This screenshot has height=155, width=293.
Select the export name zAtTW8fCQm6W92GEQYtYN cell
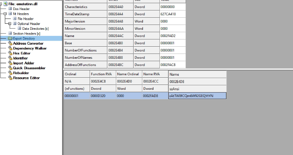point(197,96)
